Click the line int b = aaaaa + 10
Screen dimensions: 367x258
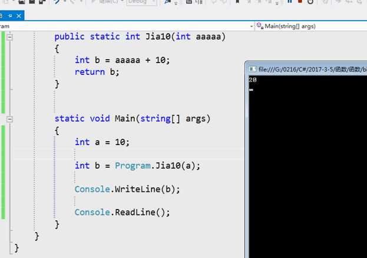(123, 60)
